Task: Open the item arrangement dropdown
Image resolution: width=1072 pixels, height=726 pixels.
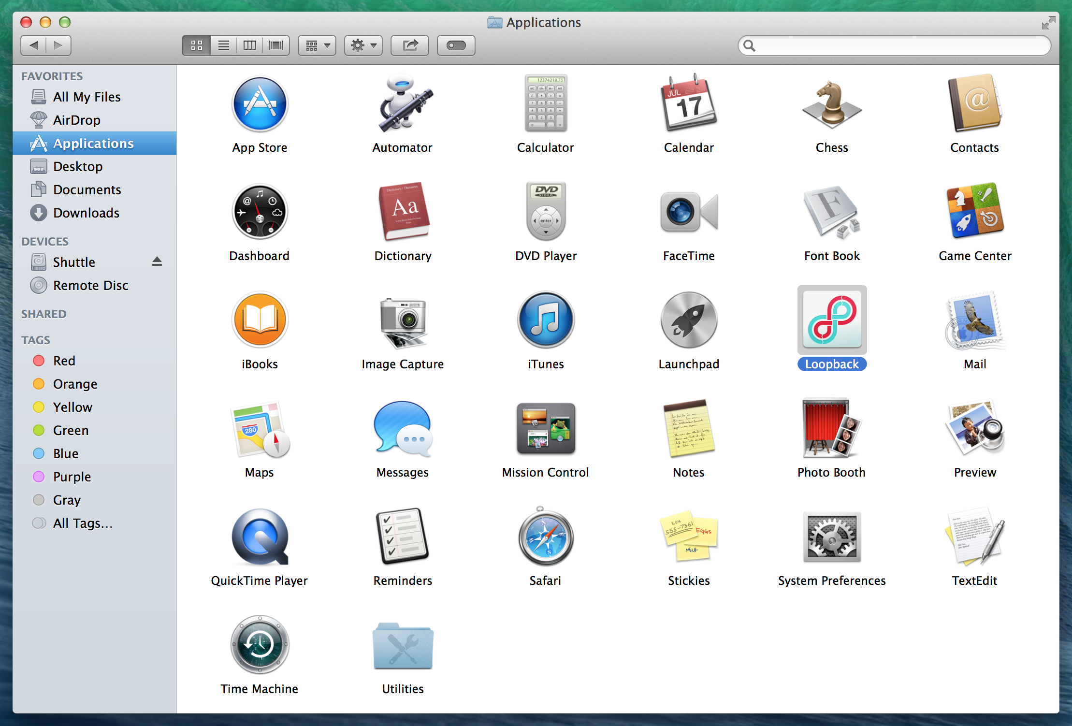Action: coord(317,45)
